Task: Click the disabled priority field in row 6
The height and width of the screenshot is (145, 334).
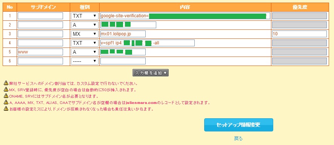Action: [299, 61]
